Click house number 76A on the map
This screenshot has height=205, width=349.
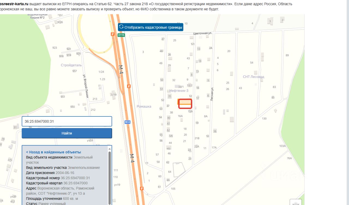point(289,158)
